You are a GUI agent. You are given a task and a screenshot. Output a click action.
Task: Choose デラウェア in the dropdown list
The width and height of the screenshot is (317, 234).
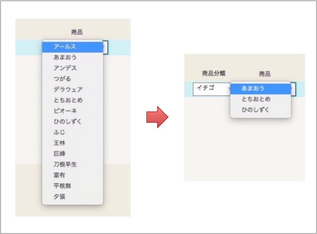72,89
